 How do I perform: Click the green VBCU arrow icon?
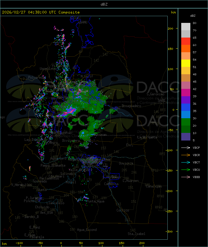(x=186, y=170)
